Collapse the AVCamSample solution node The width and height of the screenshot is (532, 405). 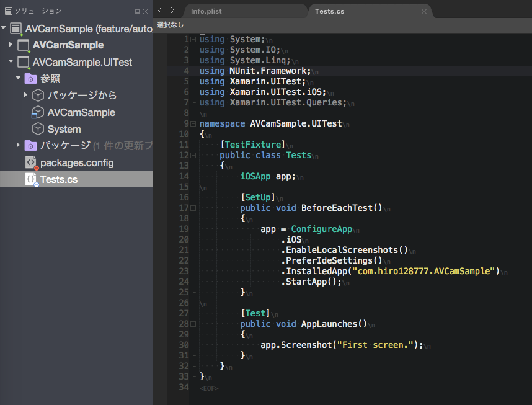(x=4, y=27)
